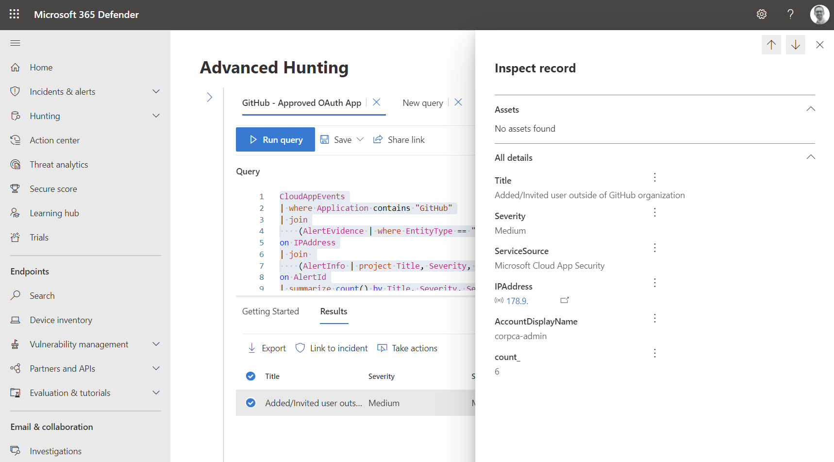This screenshot has width=834, height=462.
Task: Open the Save dropdown arrow
Action: [x=360, y=139]
